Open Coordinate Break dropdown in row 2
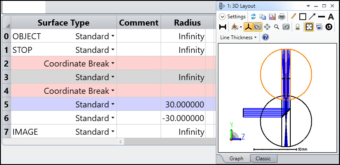 [x=113, y=64]
